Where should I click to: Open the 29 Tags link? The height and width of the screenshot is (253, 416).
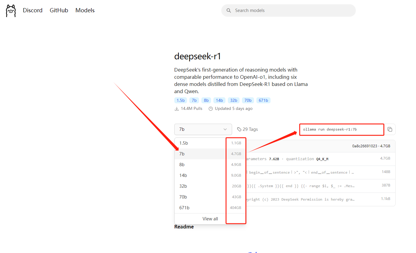[250, 129]
